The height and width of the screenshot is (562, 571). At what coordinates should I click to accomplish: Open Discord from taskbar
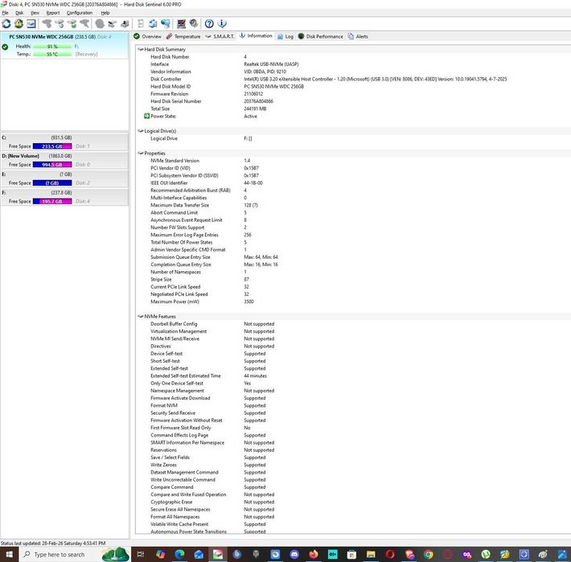[x=294, y=554]
